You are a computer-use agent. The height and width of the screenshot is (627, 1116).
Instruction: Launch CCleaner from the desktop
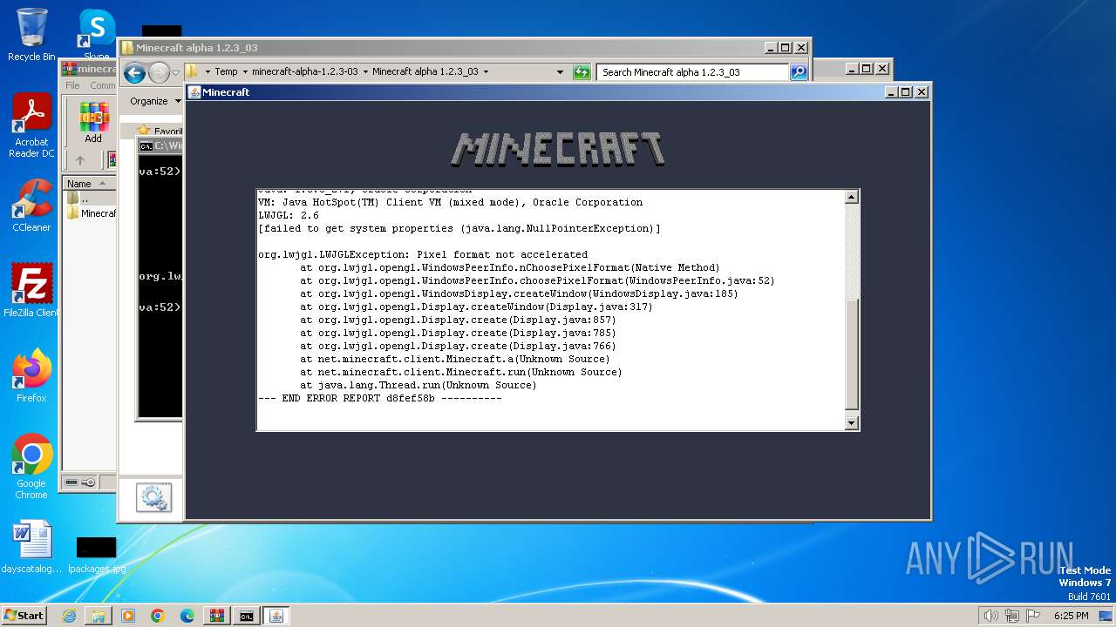coord(31,205)
